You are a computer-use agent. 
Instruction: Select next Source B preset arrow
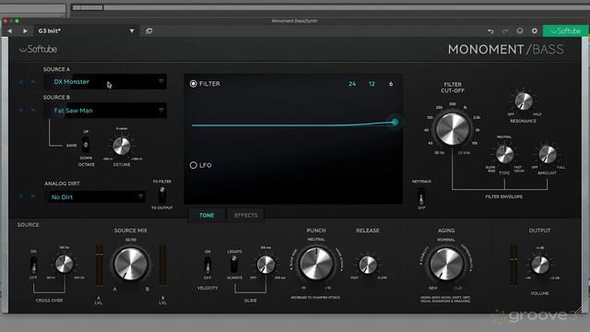click(33, 111)
